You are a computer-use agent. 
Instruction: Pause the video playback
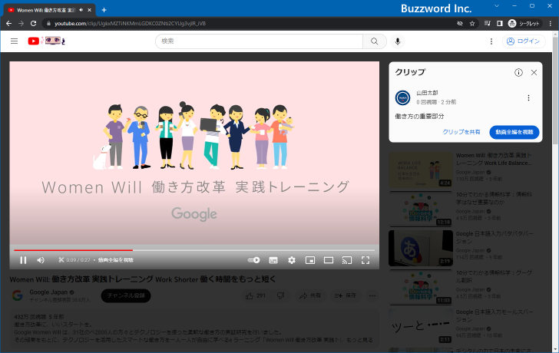click(x=23, y=260)
